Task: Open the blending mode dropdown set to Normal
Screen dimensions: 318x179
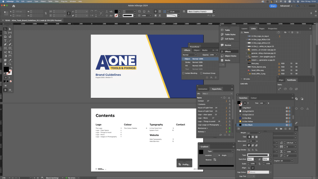Action: 190,55
